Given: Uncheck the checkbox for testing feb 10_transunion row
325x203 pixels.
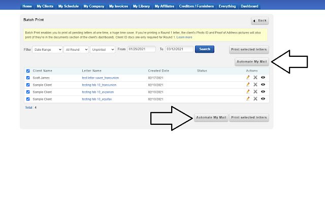Looking at the screenshot, I should 28,85.
